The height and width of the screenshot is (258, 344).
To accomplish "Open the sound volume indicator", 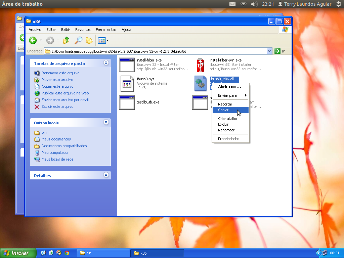I will click(254, 4).
